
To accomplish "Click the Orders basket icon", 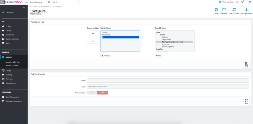I will click(x=3, y=26).
